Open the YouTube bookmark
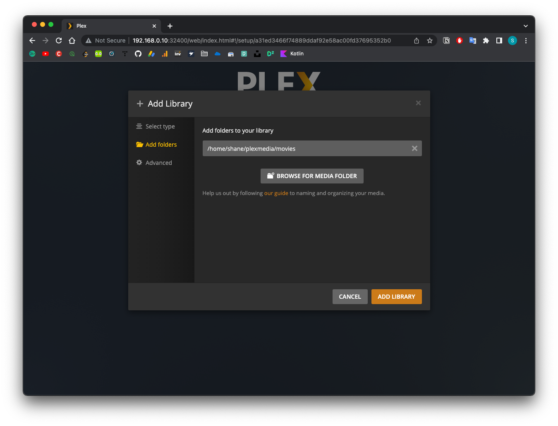The height and width of the screenshot is (426, 558). pyautogui.click(x=46, y=54)
